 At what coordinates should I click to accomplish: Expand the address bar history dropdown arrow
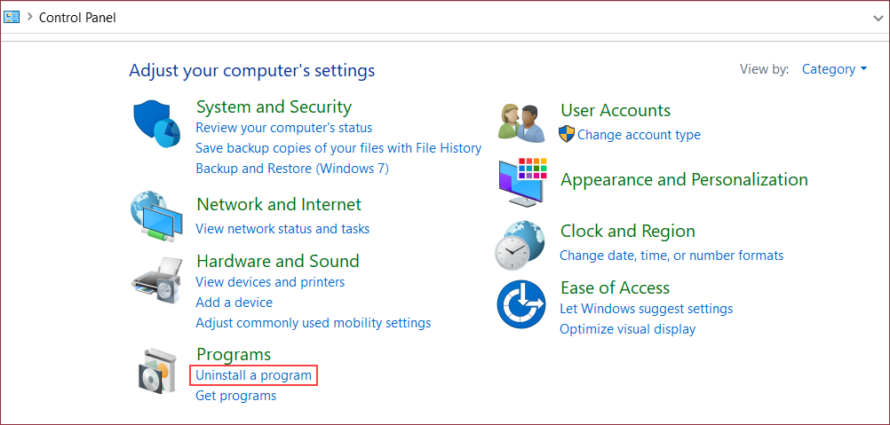coord(878,18)
